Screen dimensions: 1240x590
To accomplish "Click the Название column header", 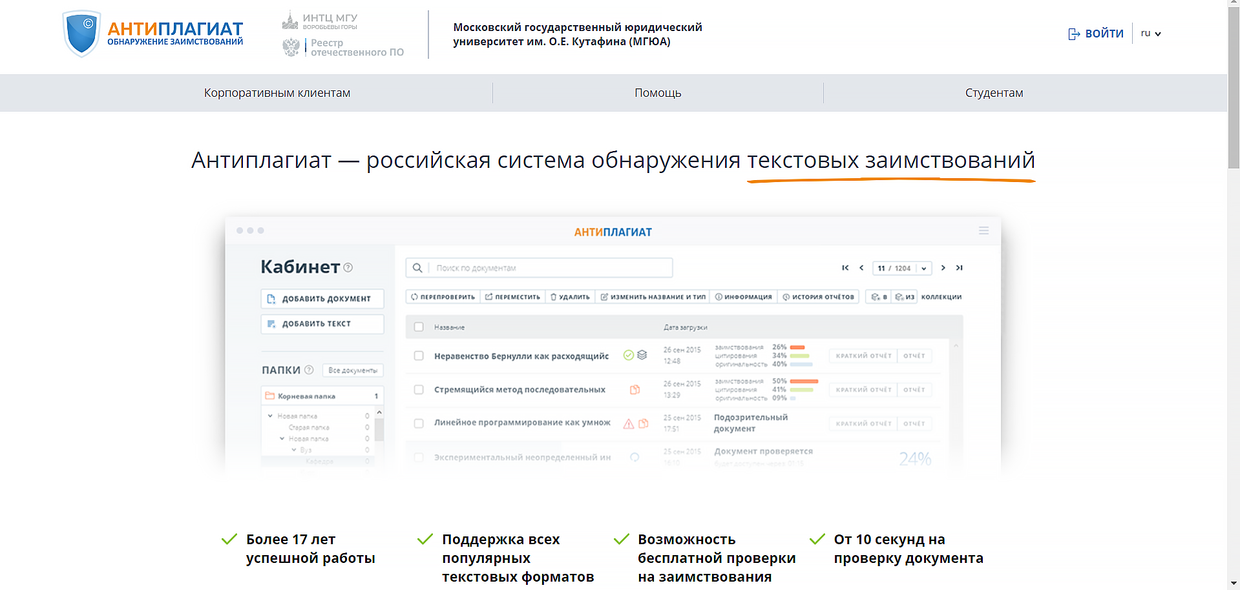I will [449, 327].
